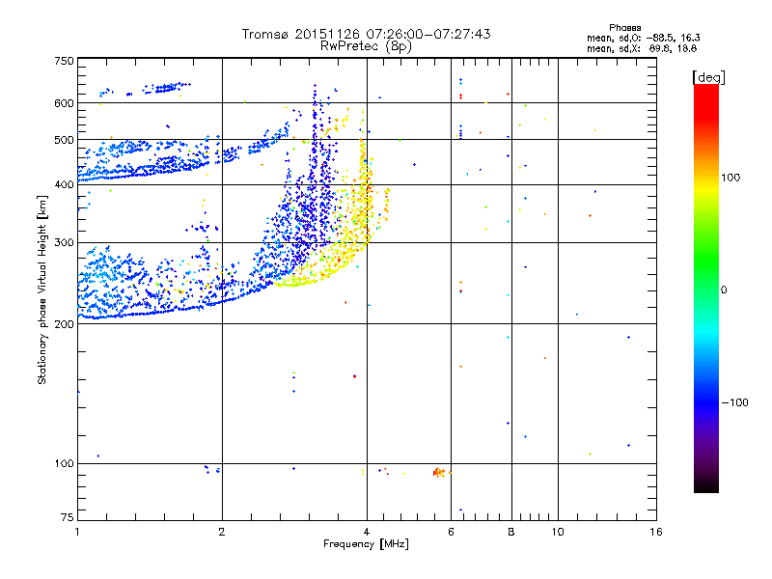Click the 'Stationary phase Virtual Height [km]' label

[42, 289]
